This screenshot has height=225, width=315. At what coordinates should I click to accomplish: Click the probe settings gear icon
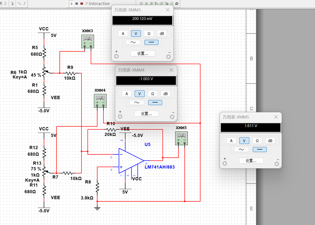click(177, 4)
